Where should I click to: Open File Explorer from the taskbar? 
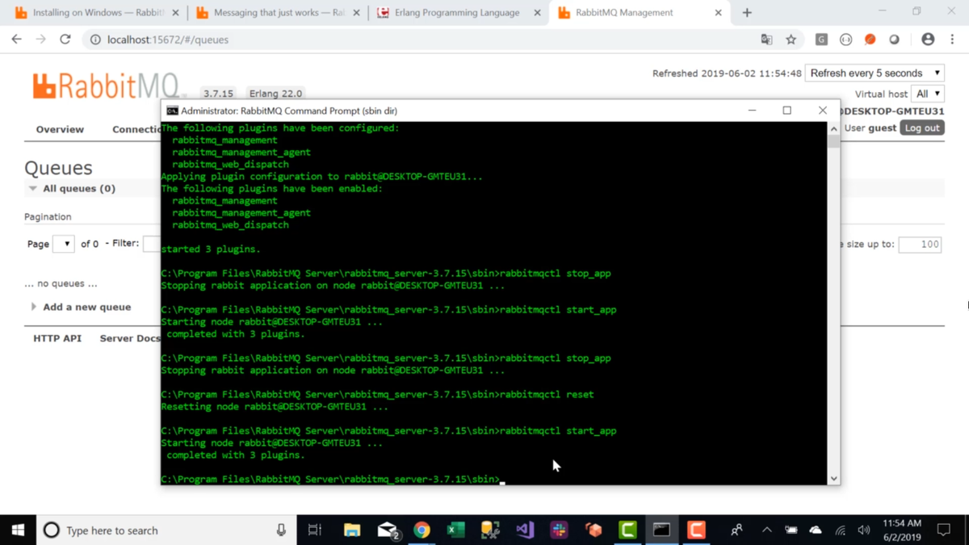click(351, 530)
